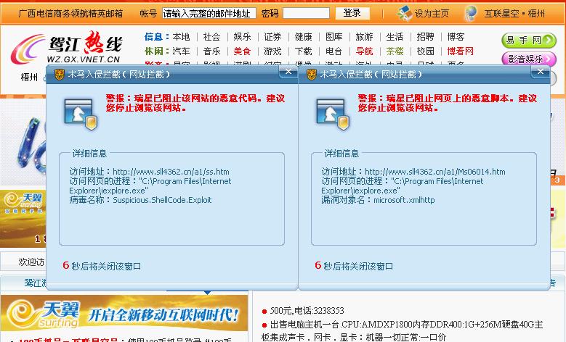Click the Ms06014.htm blocked URL in right alert

435,172
